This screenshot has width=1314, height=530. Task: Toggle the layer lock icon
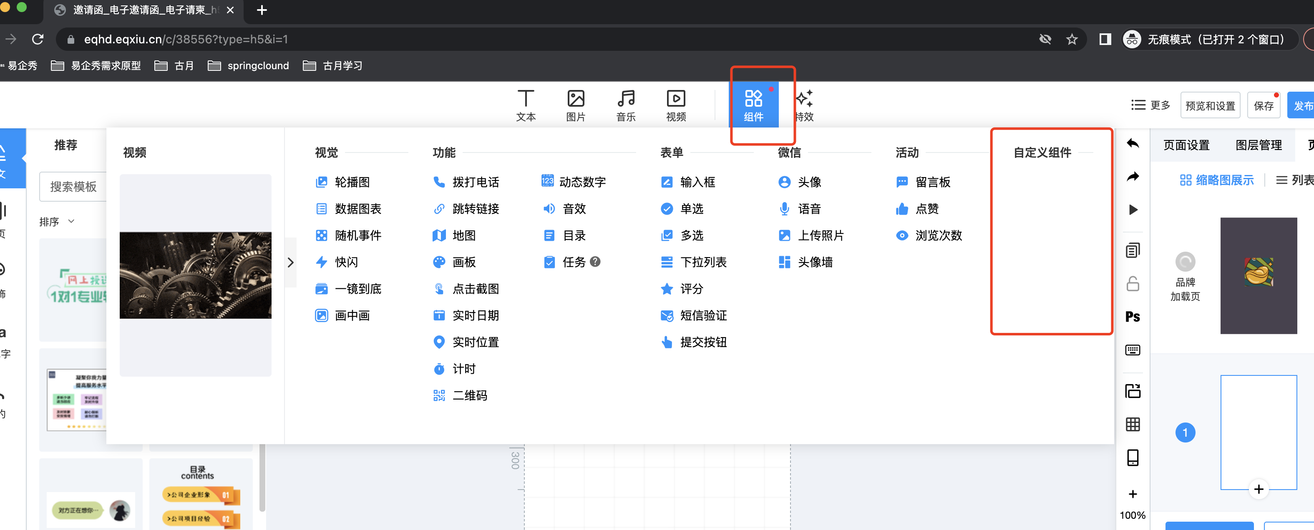click(x=1133, y=283)
